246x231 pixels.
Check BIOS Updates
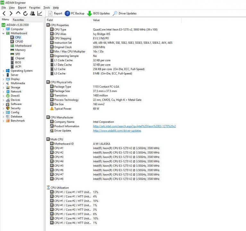click(x=98, y=13)
